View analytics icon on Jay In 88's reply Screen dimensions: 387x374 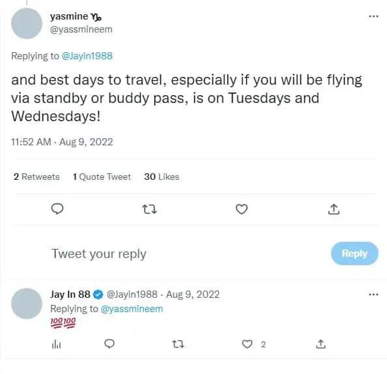click(56, 344)
